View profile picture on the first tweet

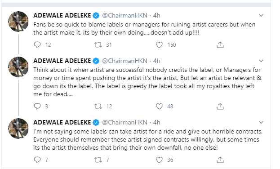coord(18,22)
